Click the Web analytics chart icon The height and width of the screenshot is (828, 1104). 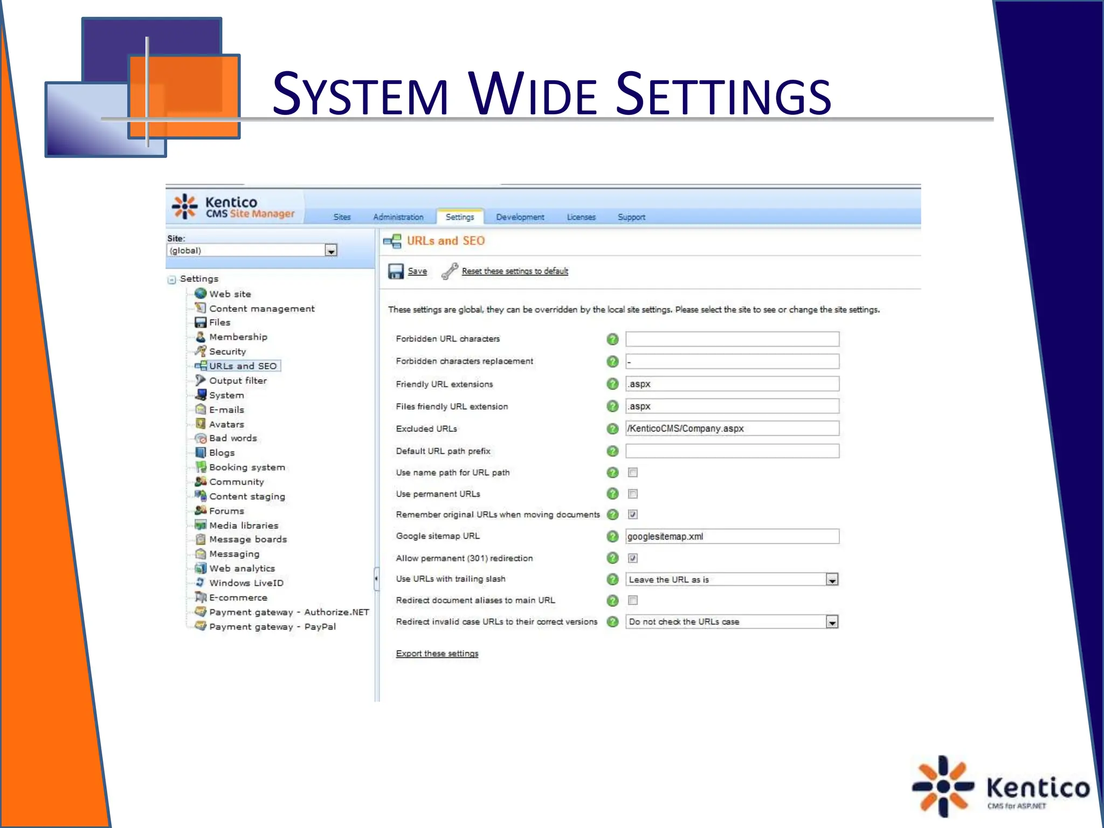coord(201,569)
